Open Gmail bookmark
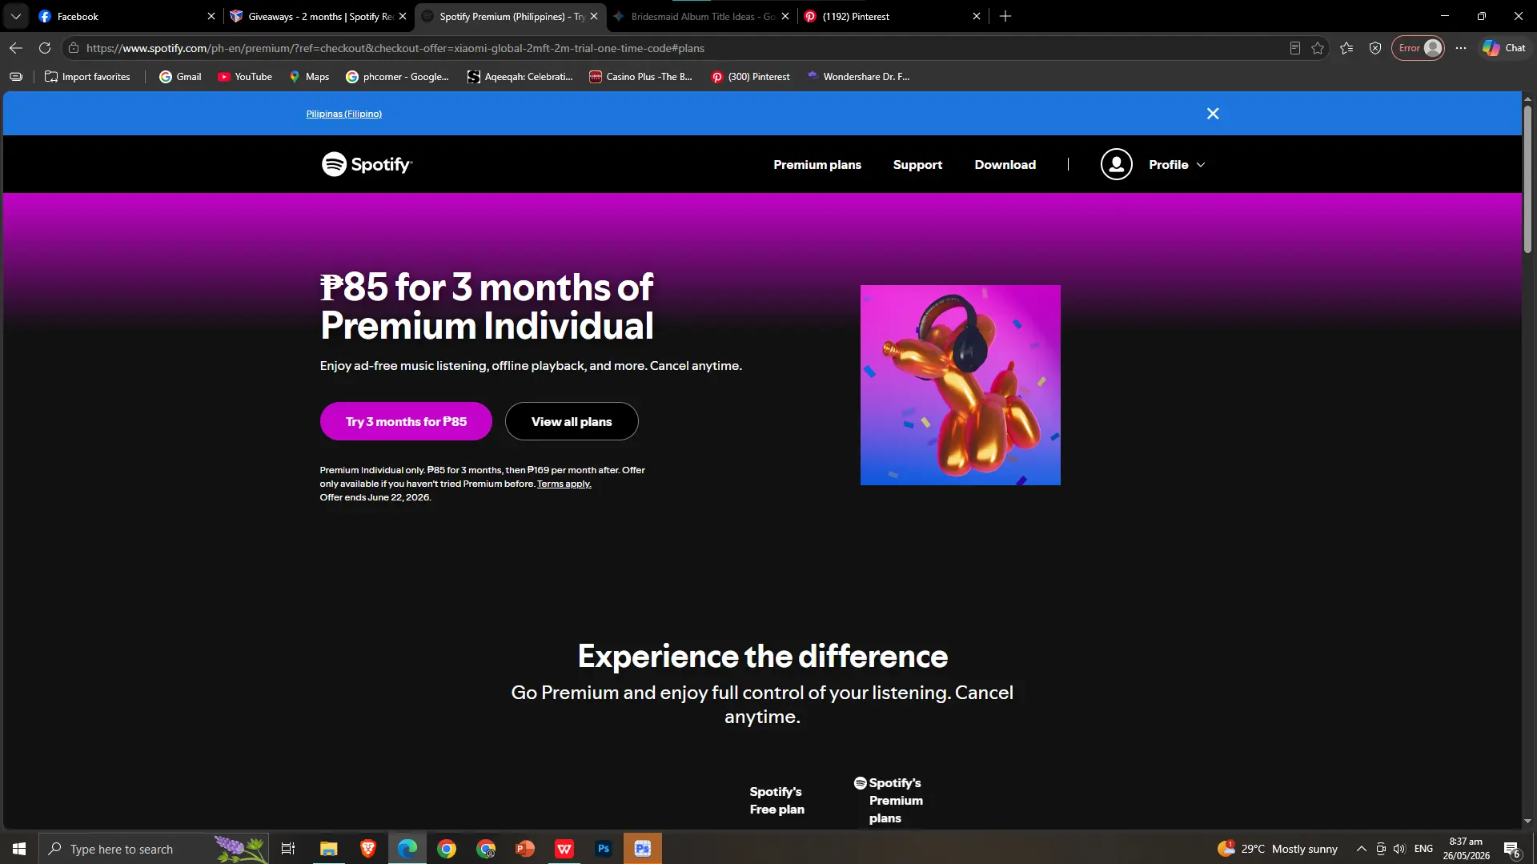Viewport: 1537px width, 864px height. (x=180, y=77)
